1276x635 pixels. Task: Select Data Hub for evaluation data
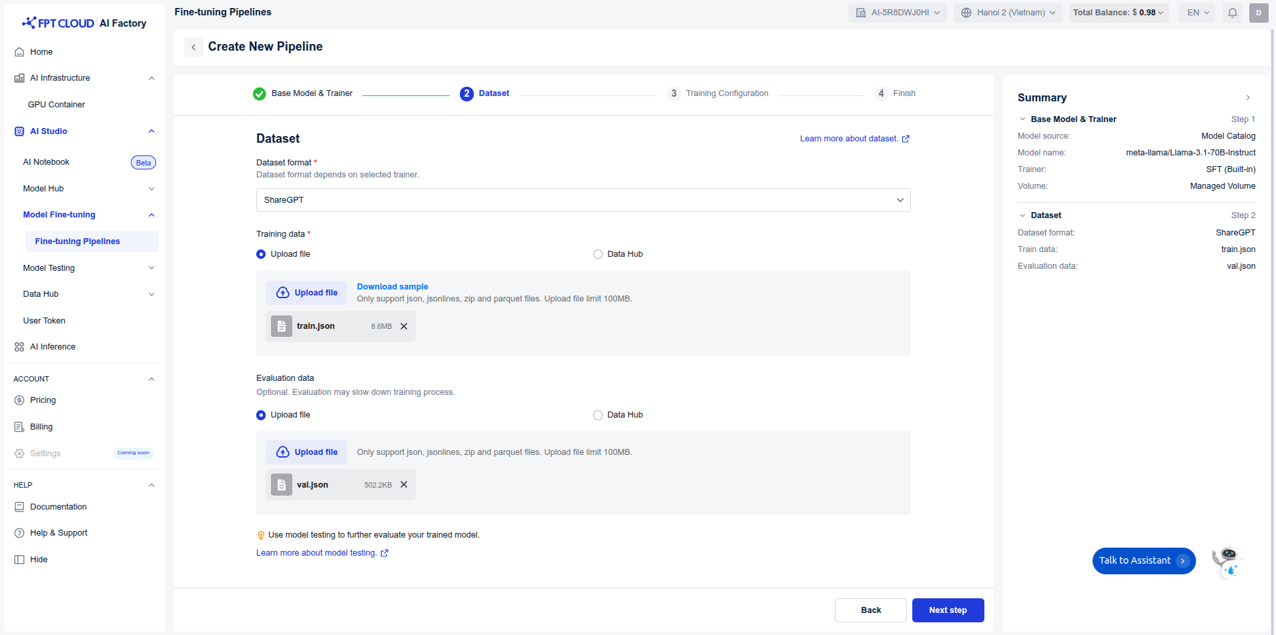click(598, 415)
